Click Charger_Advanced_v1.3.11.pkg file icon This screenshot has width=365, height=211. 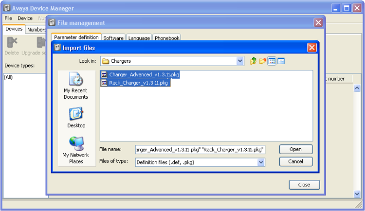click(104, 75)
